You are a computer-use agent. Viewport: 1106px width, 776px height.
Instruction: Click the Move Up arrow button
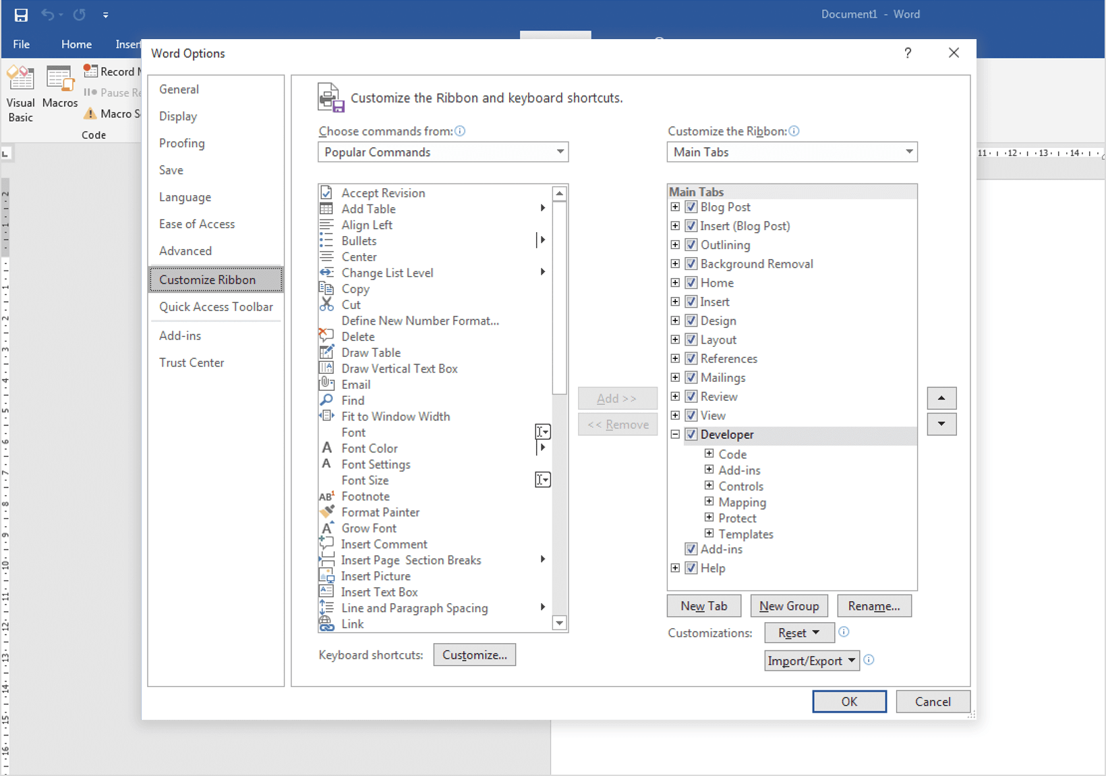(941, 398)
